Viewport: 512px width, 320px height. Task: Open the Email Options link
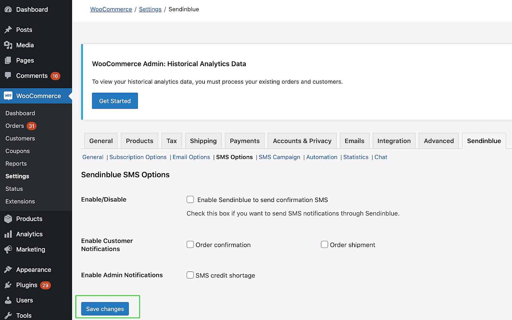pyautogui.click(x=191, y=157)
